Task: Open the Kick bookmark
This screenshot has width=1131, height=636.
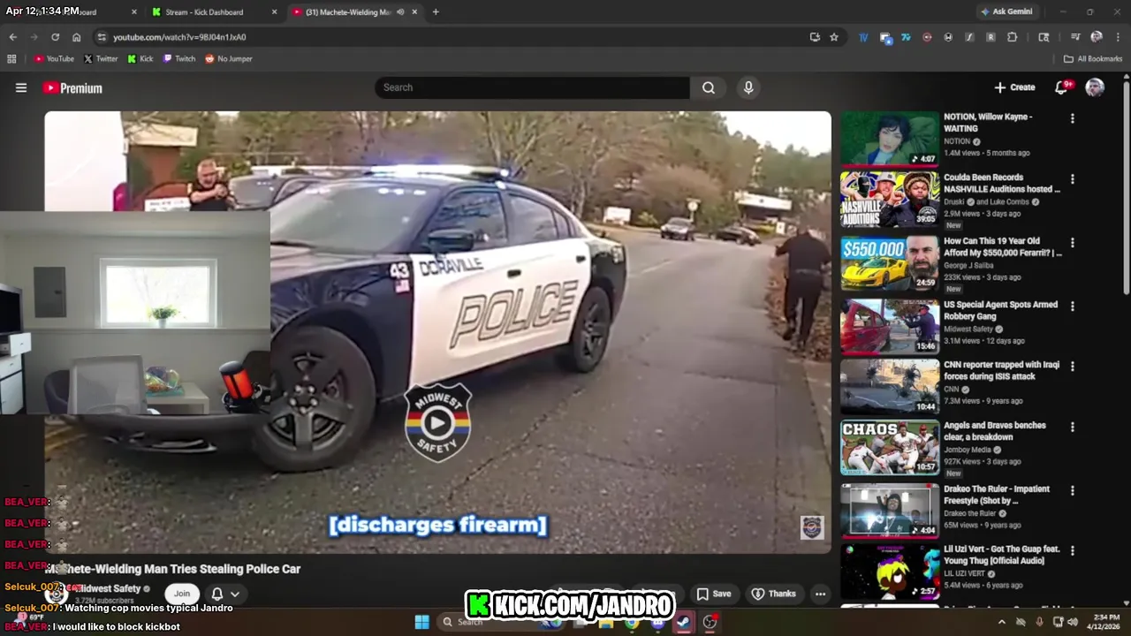Action: point(140,59)
